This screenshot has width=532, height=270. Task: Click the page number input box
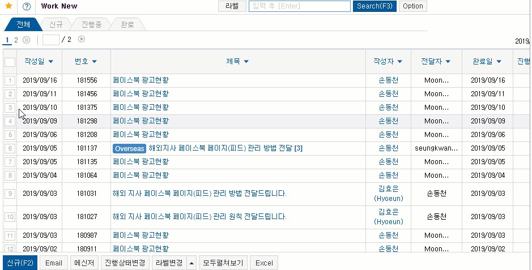[51, 40]
